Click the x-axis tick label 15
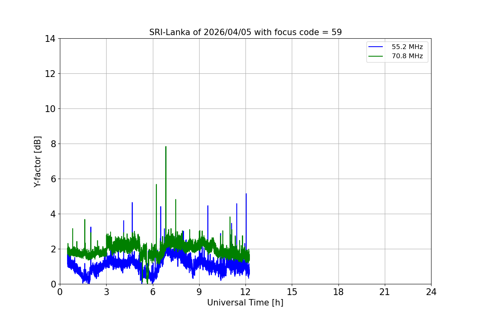 [292, 292]
